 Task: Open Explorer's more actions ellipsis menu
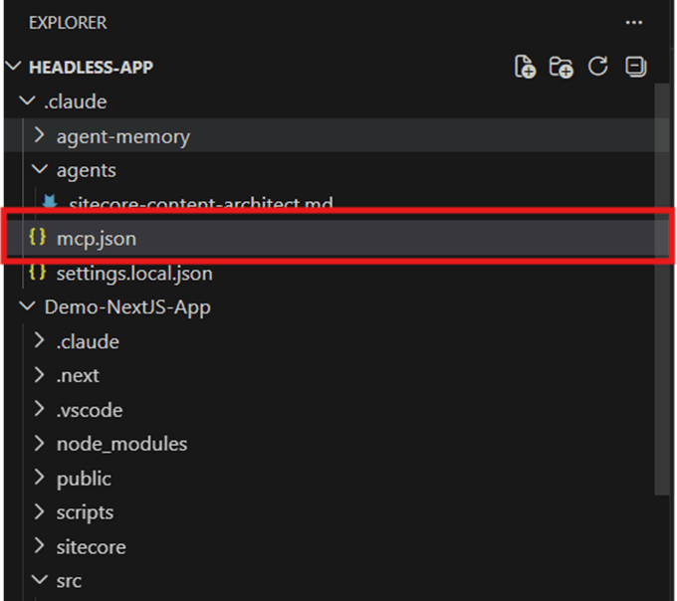[x=634, y=22]
